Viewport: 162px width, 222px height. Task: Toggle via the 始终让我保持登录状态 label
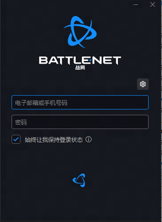coord(54,140)
